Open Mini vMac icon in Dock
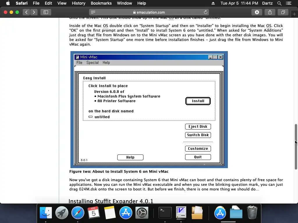This screenshot has width=298, height=223. [181, 213]
